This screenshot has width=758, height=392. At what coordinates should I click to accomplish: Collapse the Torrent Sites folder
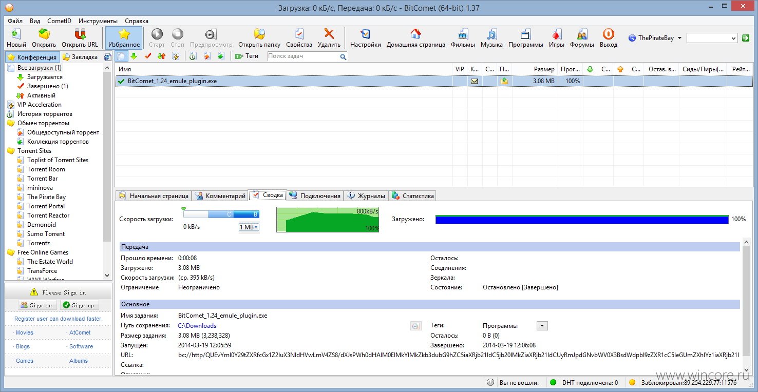click(11, 151)
